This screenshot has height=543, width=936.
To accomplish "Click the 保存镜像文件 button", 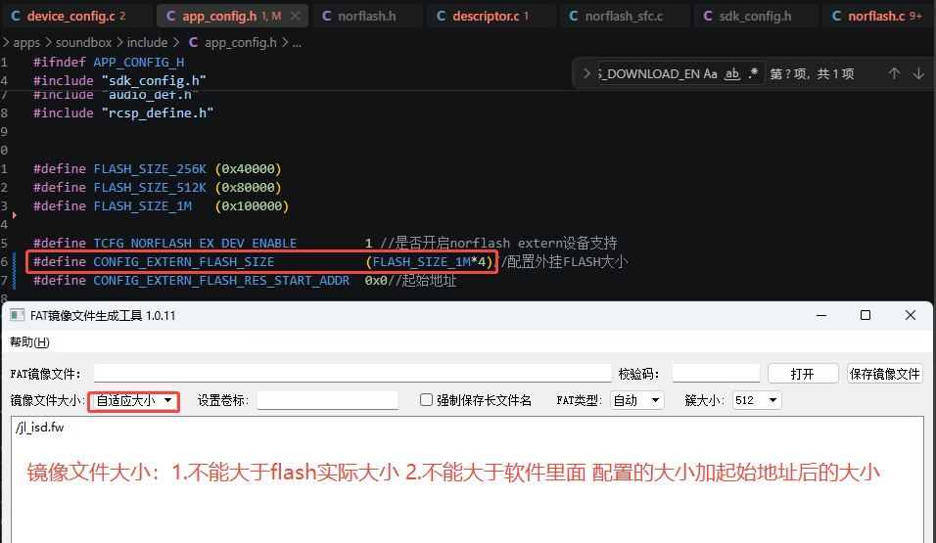I will [884, 374].
